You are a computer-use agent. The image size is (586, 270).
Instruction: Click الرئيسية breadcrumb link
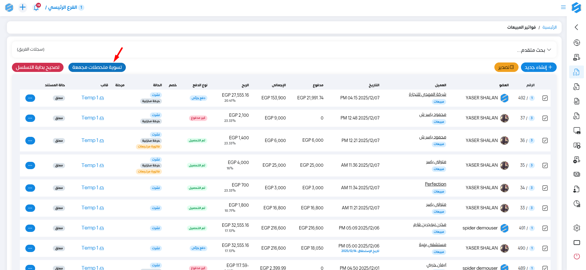tap(549, 27)
